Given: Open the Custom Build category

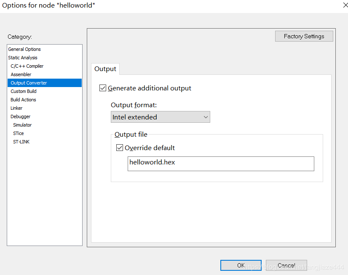Looking at the screenshot, I should (24, 91).
